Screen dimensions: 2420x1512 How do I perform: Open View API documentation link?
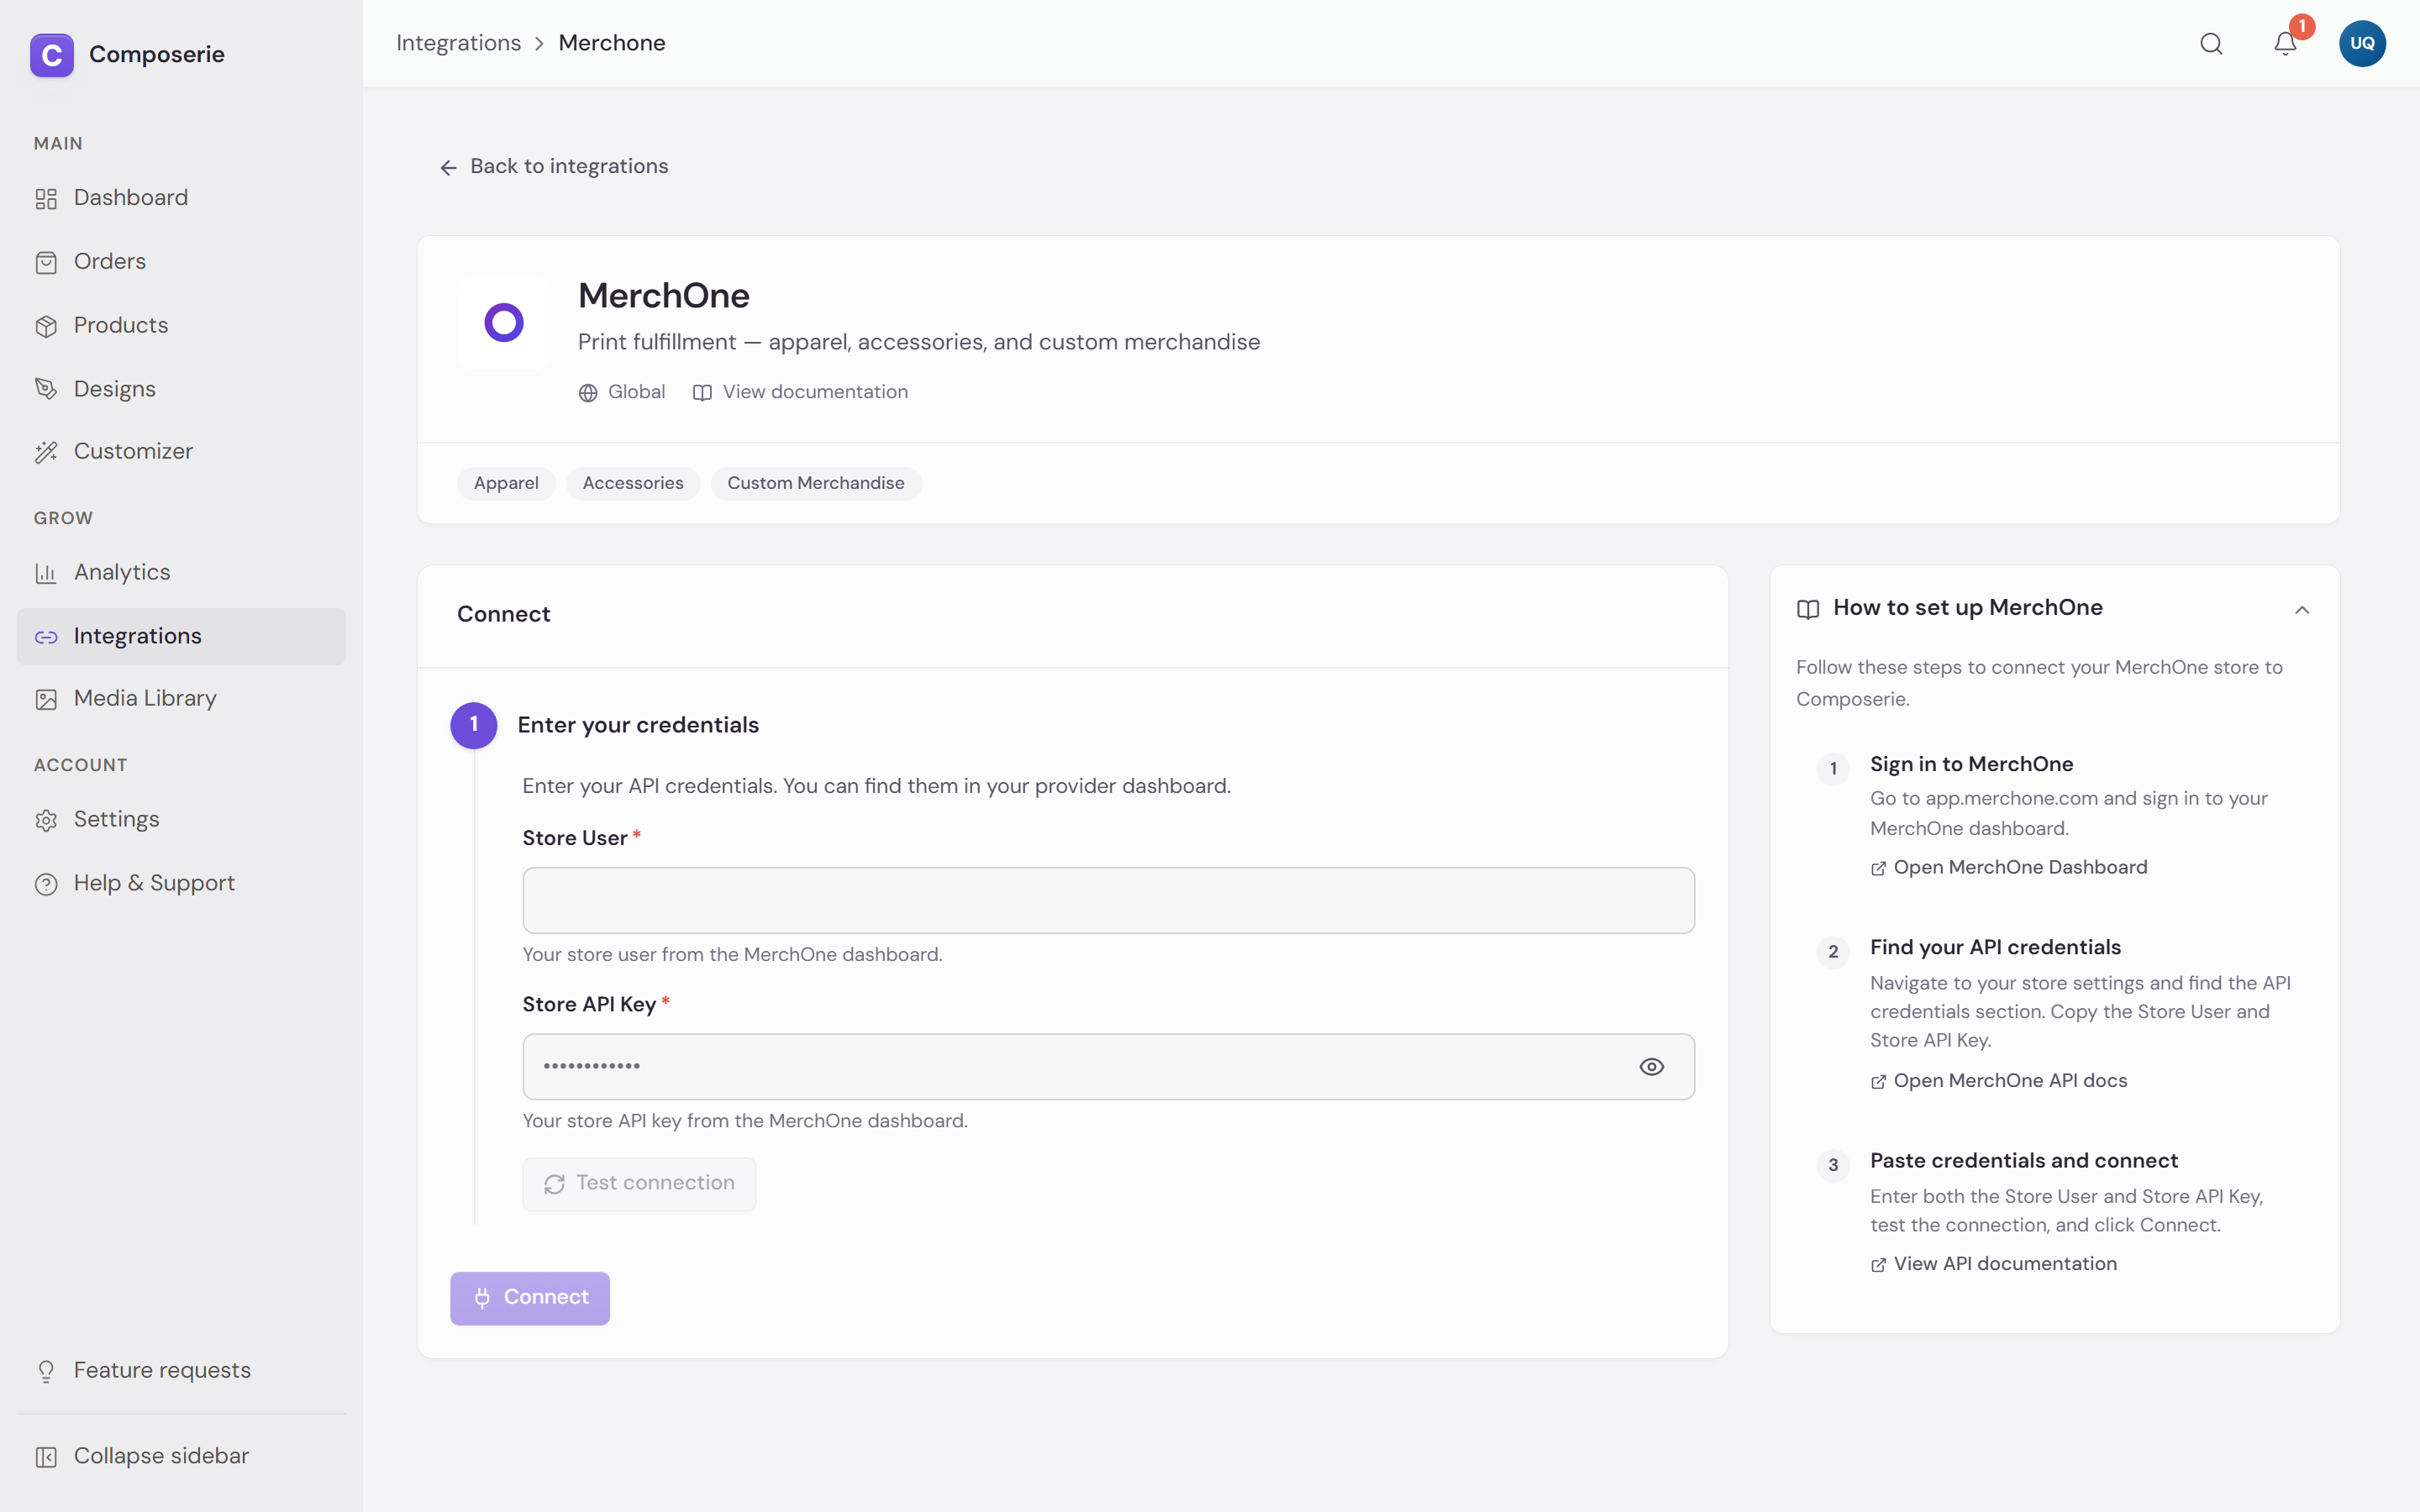(x=1994, y=1264)
